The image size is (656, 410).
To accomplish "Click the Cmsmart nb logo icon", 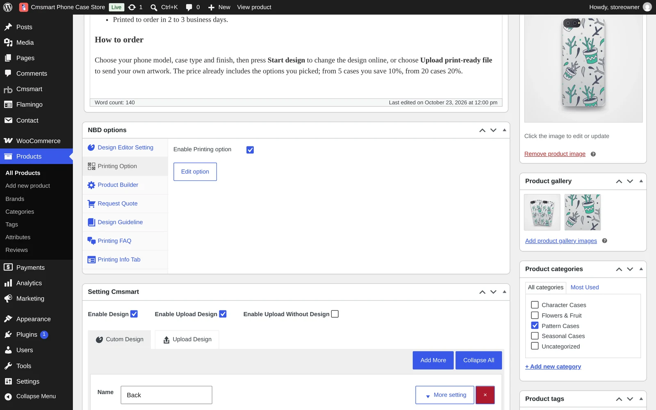I will pos(8,89).
